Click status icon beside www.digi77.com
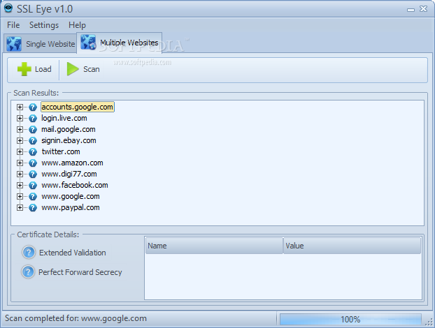435x328 pixels. [x=33, y=174]
